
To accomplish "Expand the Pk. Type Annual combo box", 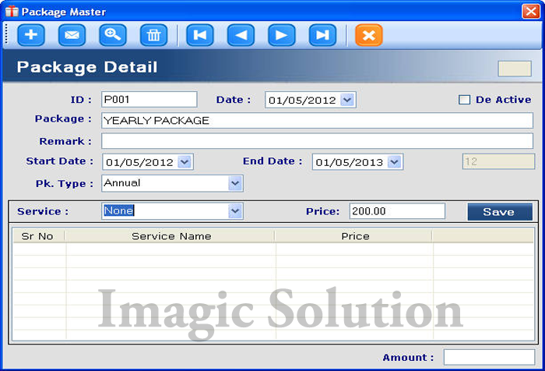I will (x=235, y=183).
